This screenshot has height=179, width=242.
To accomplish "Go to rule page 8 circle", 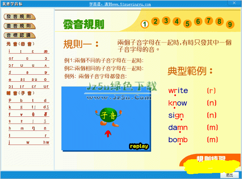I will [219, 21].
